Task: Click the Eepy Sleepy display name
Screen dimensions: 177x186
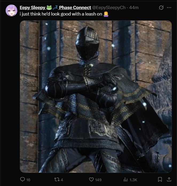Action: (33, 7)
